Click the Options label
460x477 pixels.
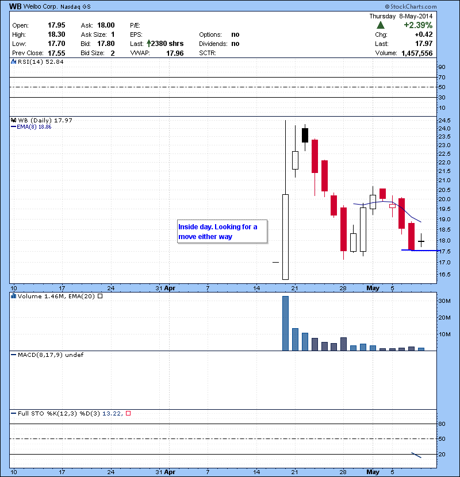click(x=210, y=34)
